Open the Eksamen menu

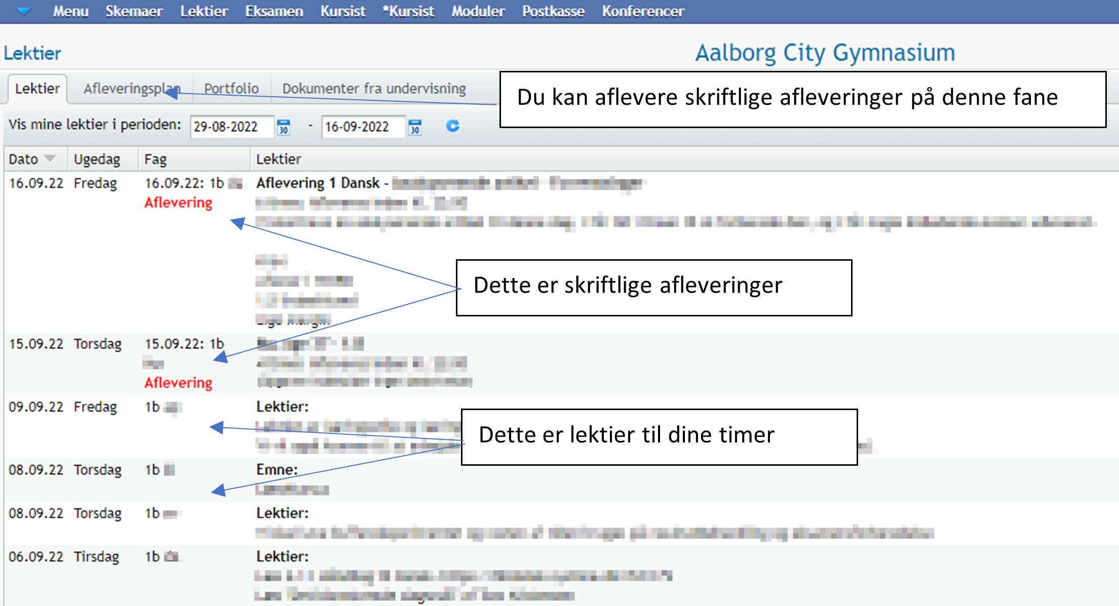274,11
